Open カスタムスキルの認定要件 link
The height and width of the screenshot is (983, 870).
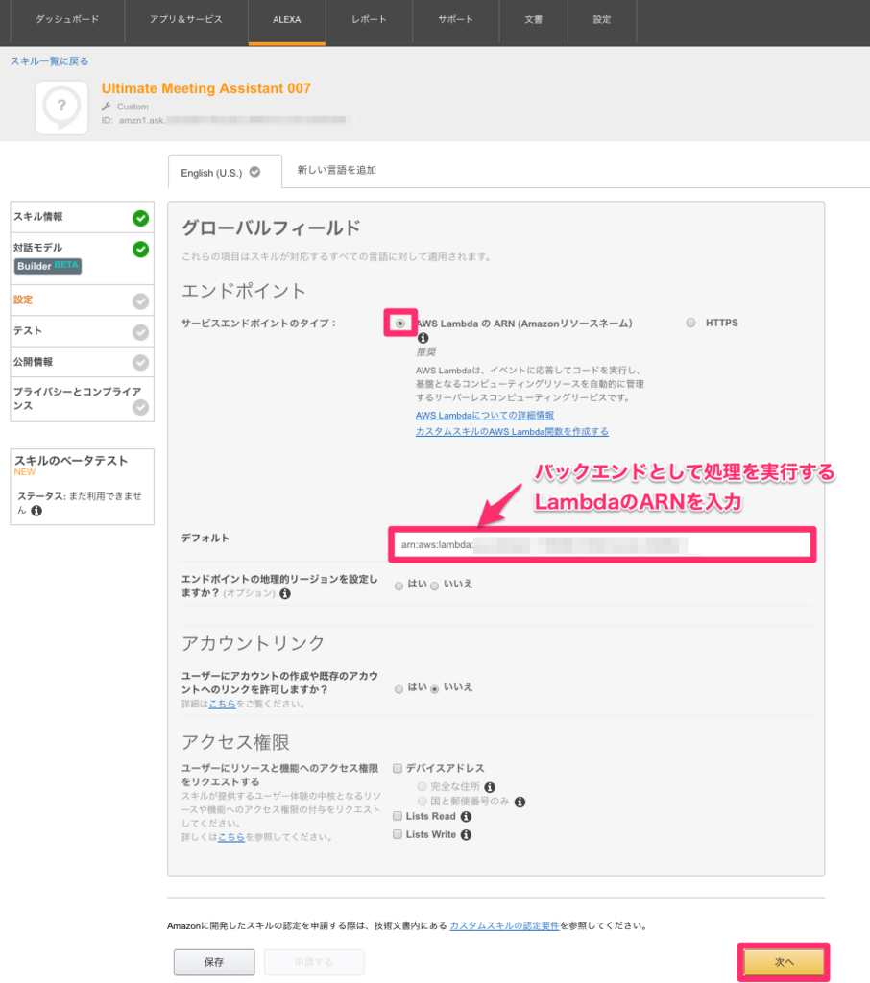tap(504, 926)
